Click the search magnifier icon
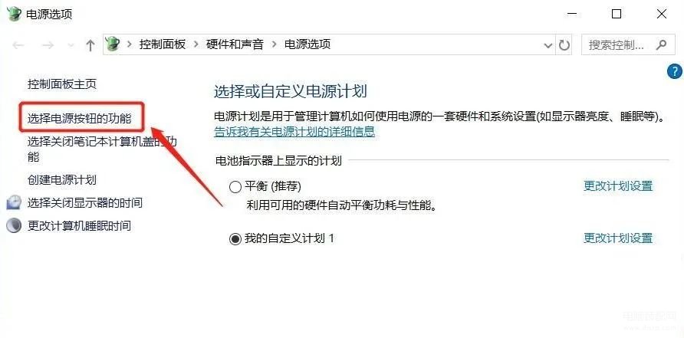 tap(661, 44)
